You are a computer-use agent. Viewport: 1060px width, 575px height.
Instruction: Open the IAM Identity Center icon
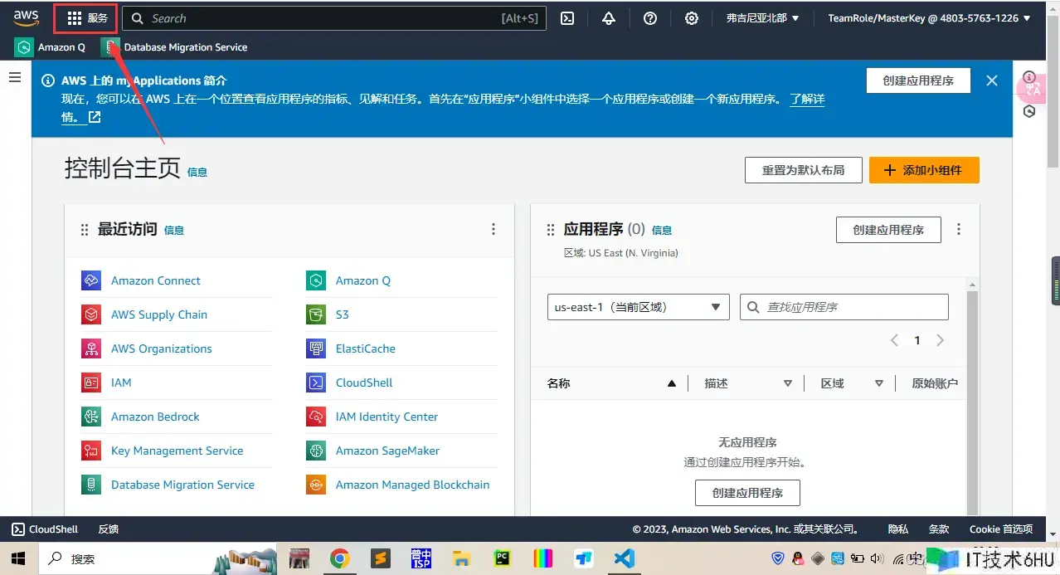coord(316,417)
